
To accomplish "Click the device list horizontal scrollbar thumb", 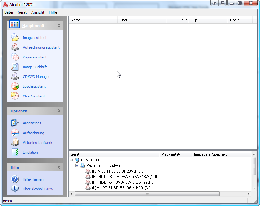I will [x=147, y=194].
